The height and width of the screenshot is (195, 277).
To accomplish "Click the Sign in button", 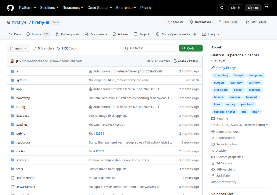I will tap(236, 8).
